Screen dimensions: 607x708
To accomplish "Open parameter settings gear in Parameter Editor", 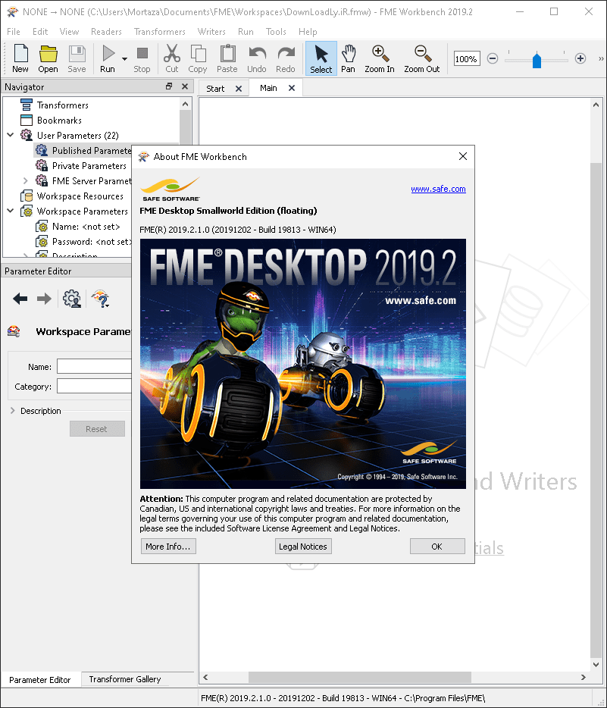I will point(71,298).
